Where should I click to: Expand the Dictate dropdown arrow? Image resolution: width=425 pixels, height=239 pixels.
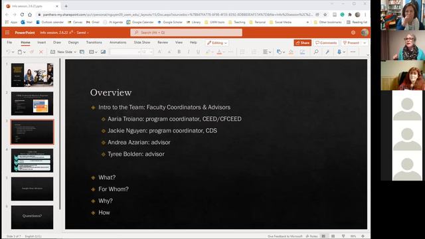pyautogui.click(x=344, y=52)
